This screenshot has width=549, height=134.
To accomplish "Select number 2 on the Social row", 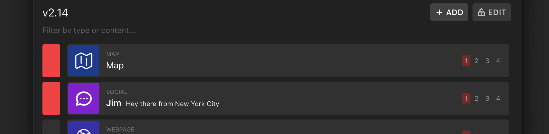I will [x=477, y=99].
